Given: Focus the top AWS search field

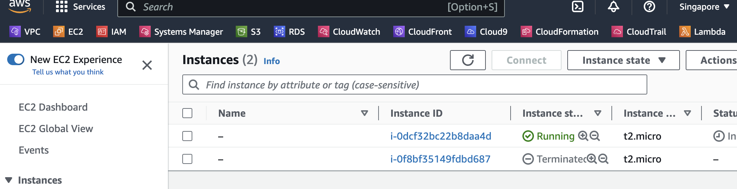Looking at the screenshot, I should [311, 7].
